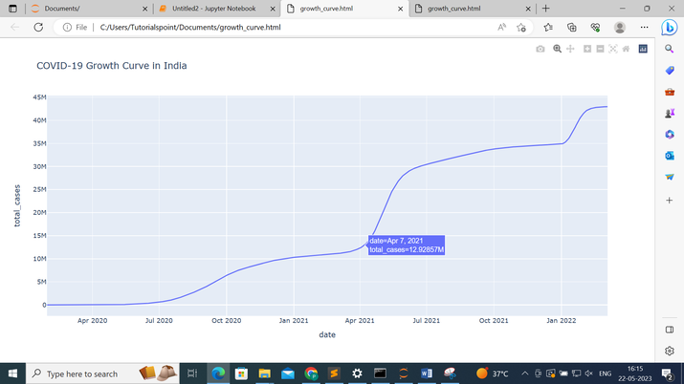Switch to Untitled2 - Jupyter Notebook tab
Viewport: 684px width, 384px height.
pos(217,9)
